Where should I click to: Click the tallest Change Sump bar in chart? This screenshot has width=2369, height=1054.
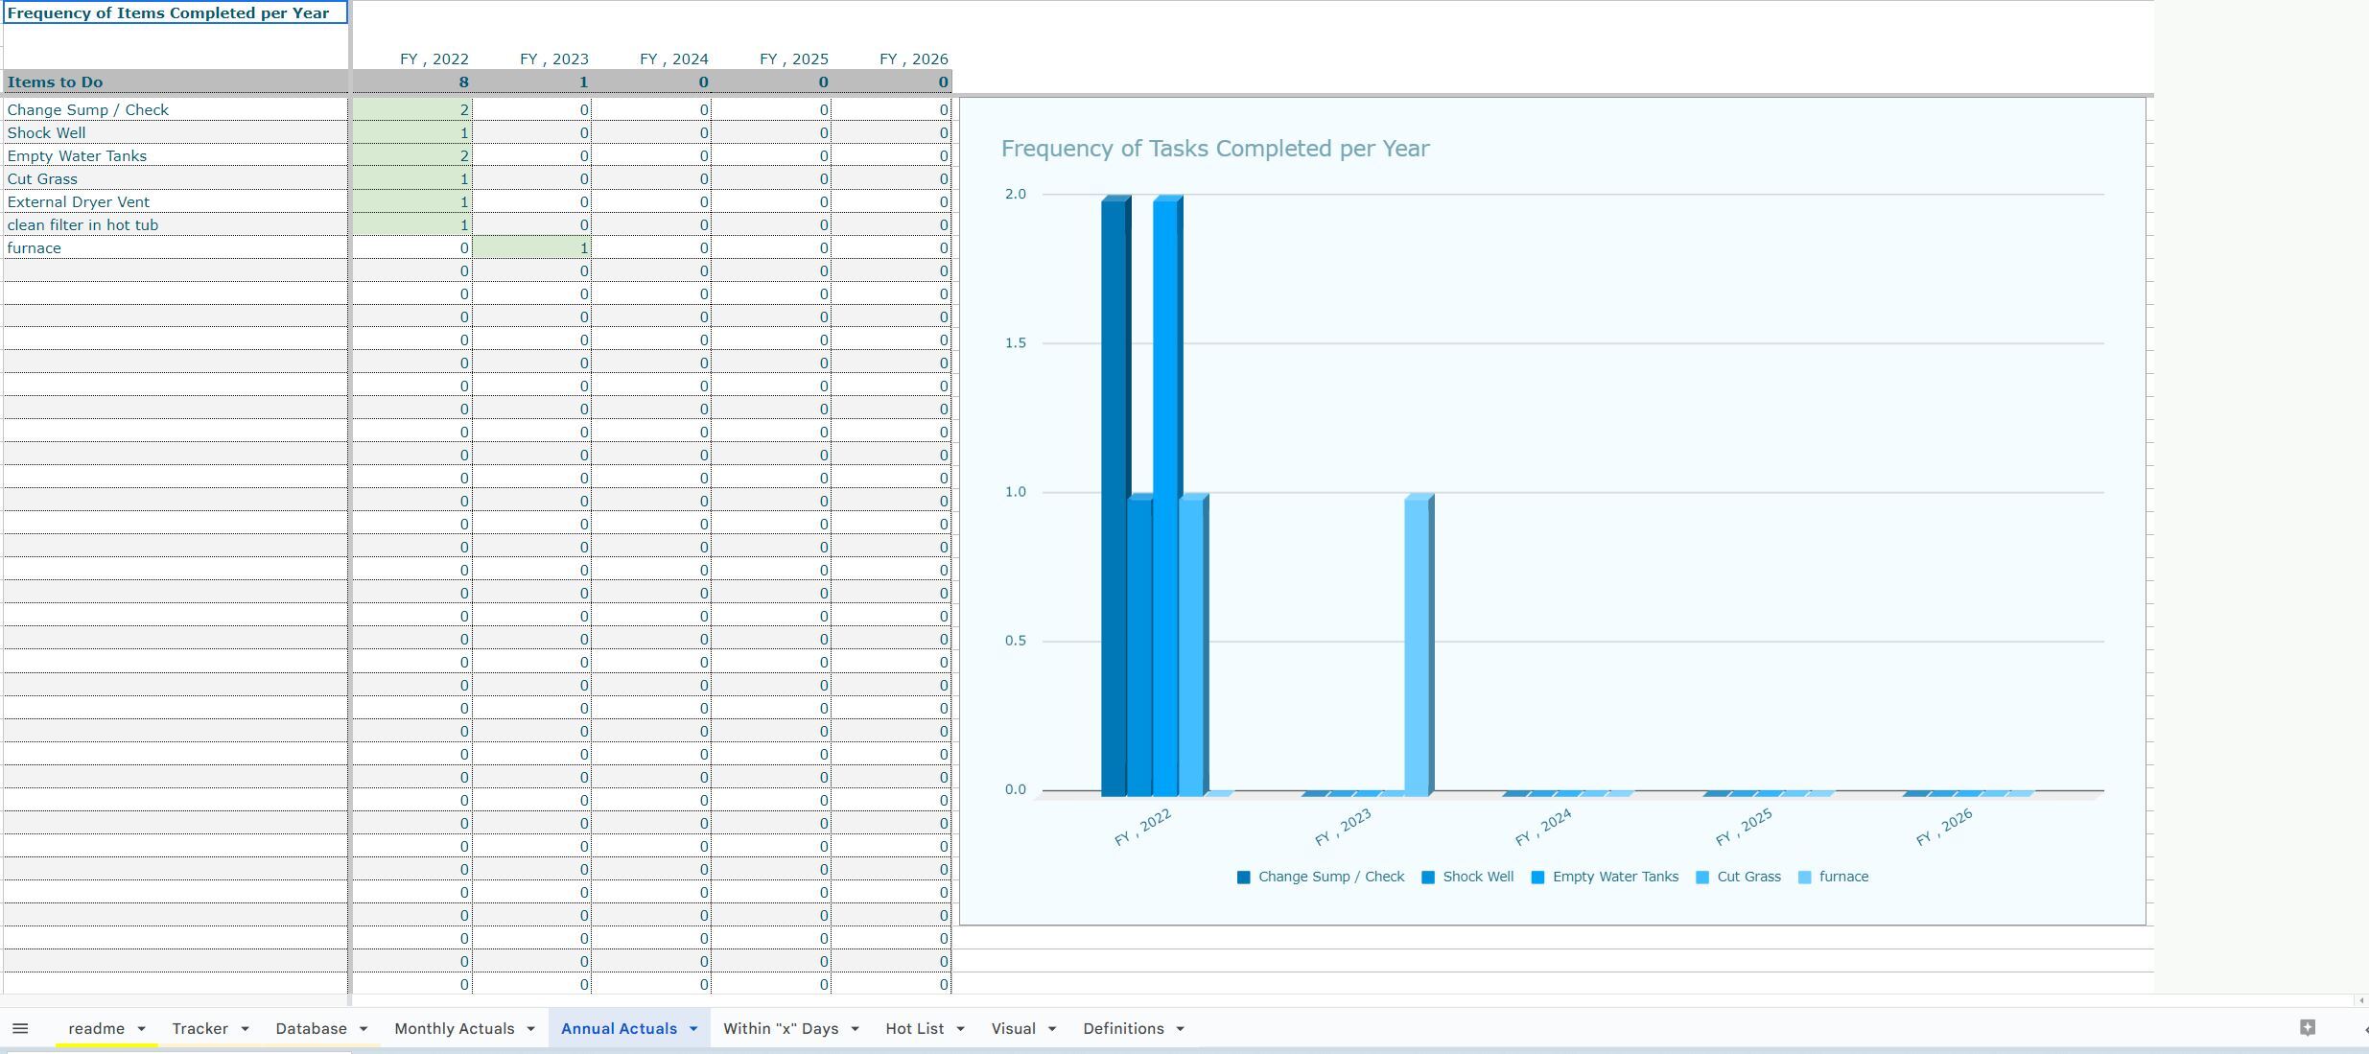click(x=1114, y=496)
